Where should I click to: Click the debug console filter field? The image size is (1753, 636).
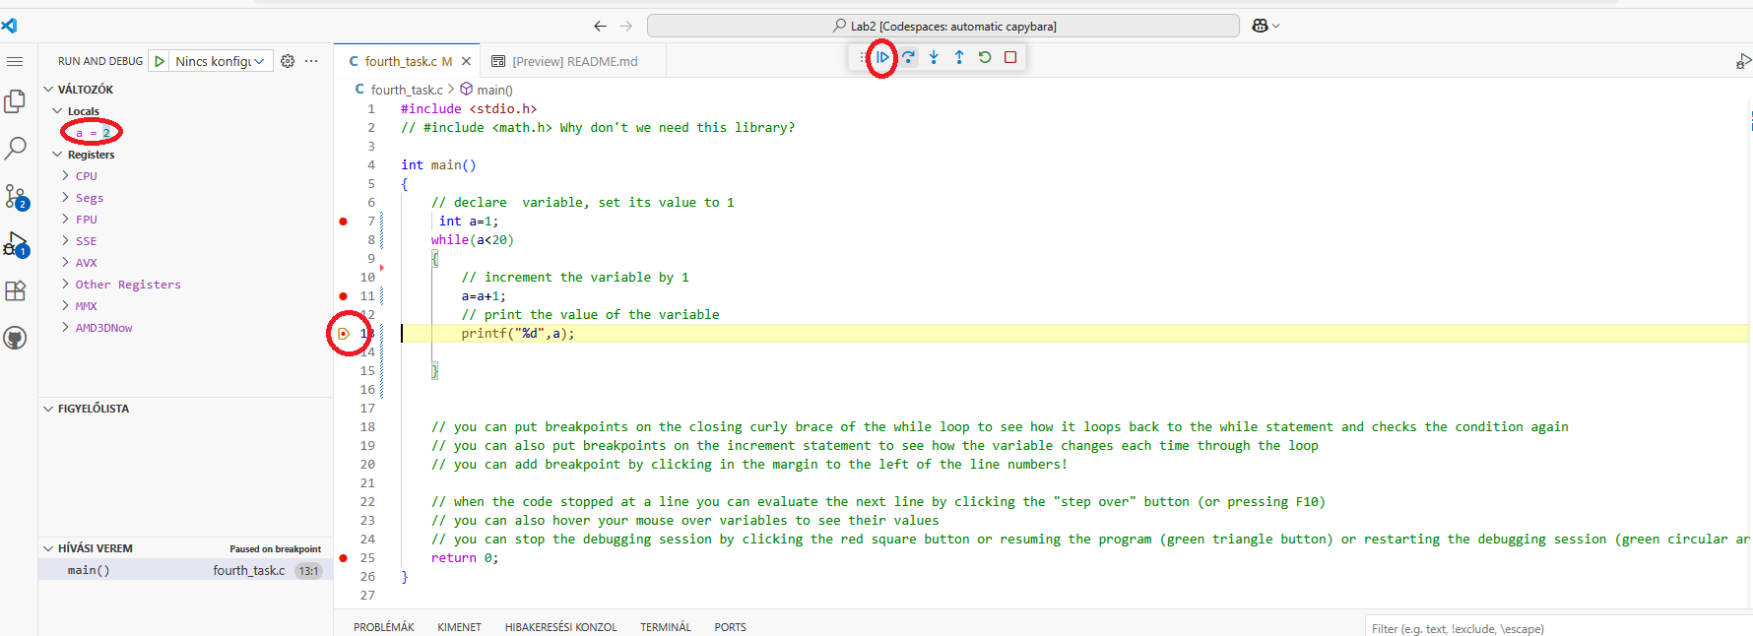[x=1556, y=628]
